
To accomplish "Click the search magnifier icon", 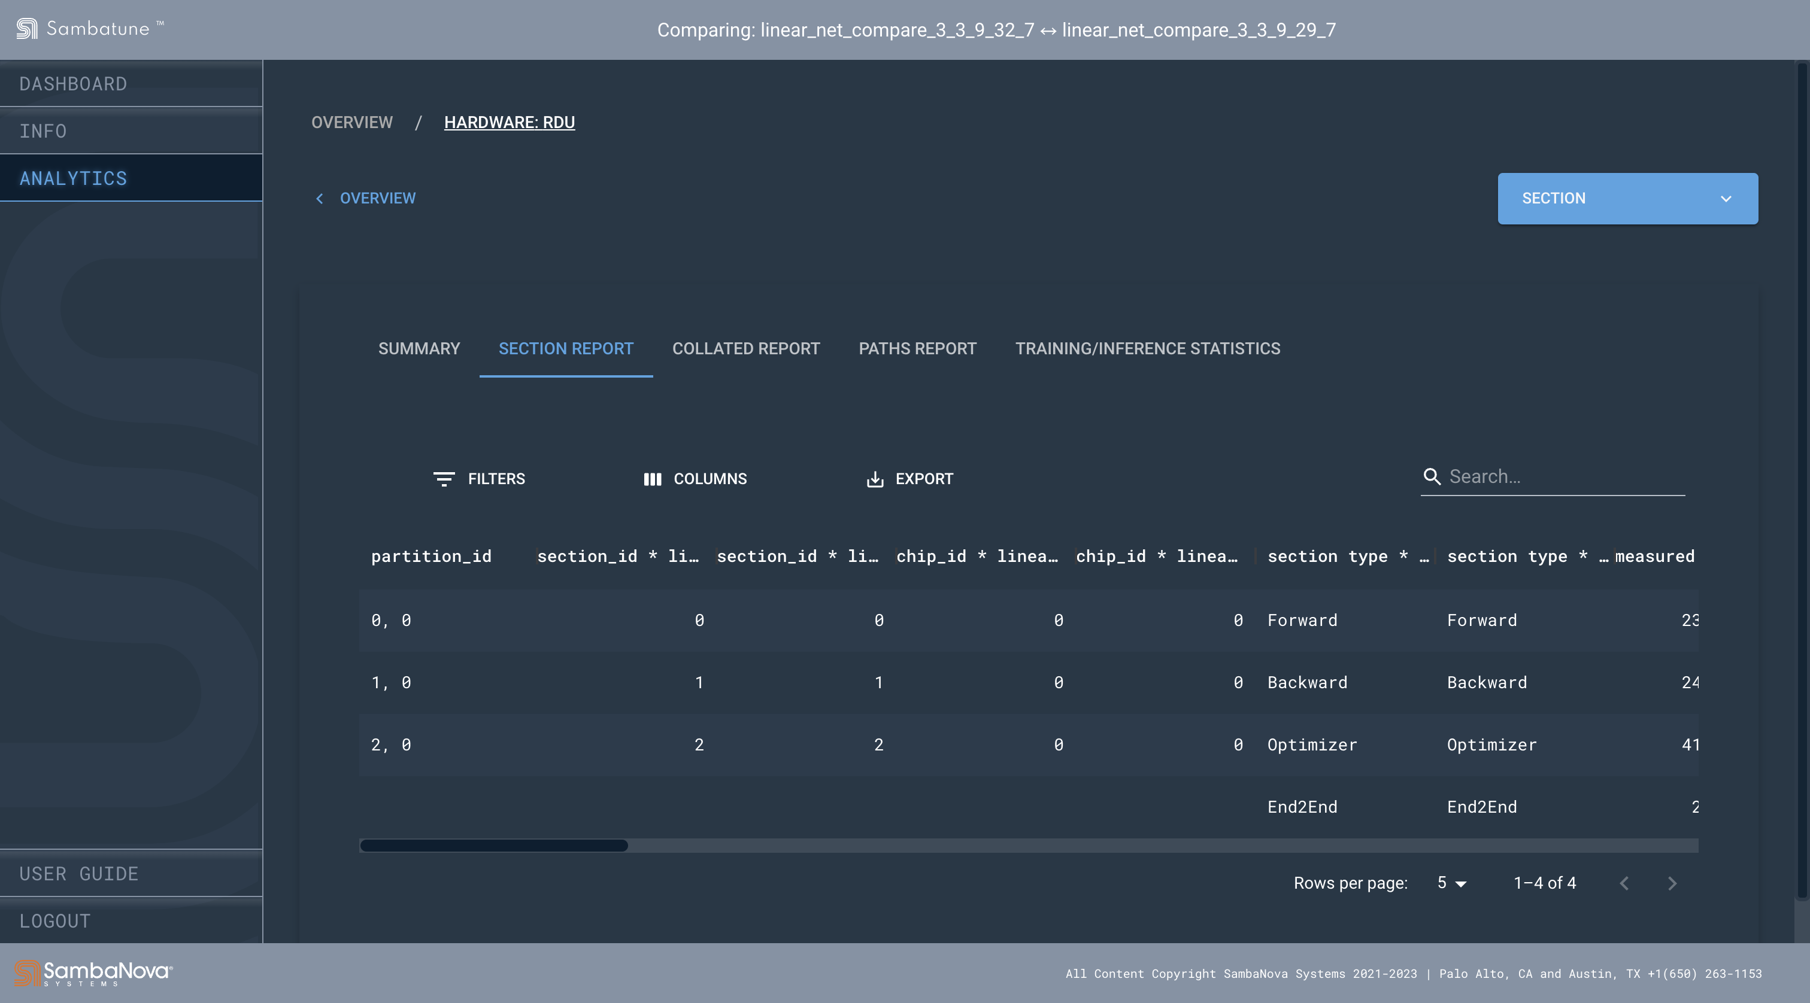I will (1433, 476).
